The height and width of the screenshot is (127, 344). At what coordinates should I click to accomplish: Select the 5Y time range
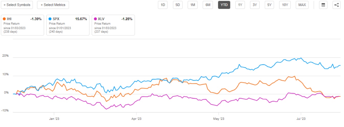coord(270,5)
